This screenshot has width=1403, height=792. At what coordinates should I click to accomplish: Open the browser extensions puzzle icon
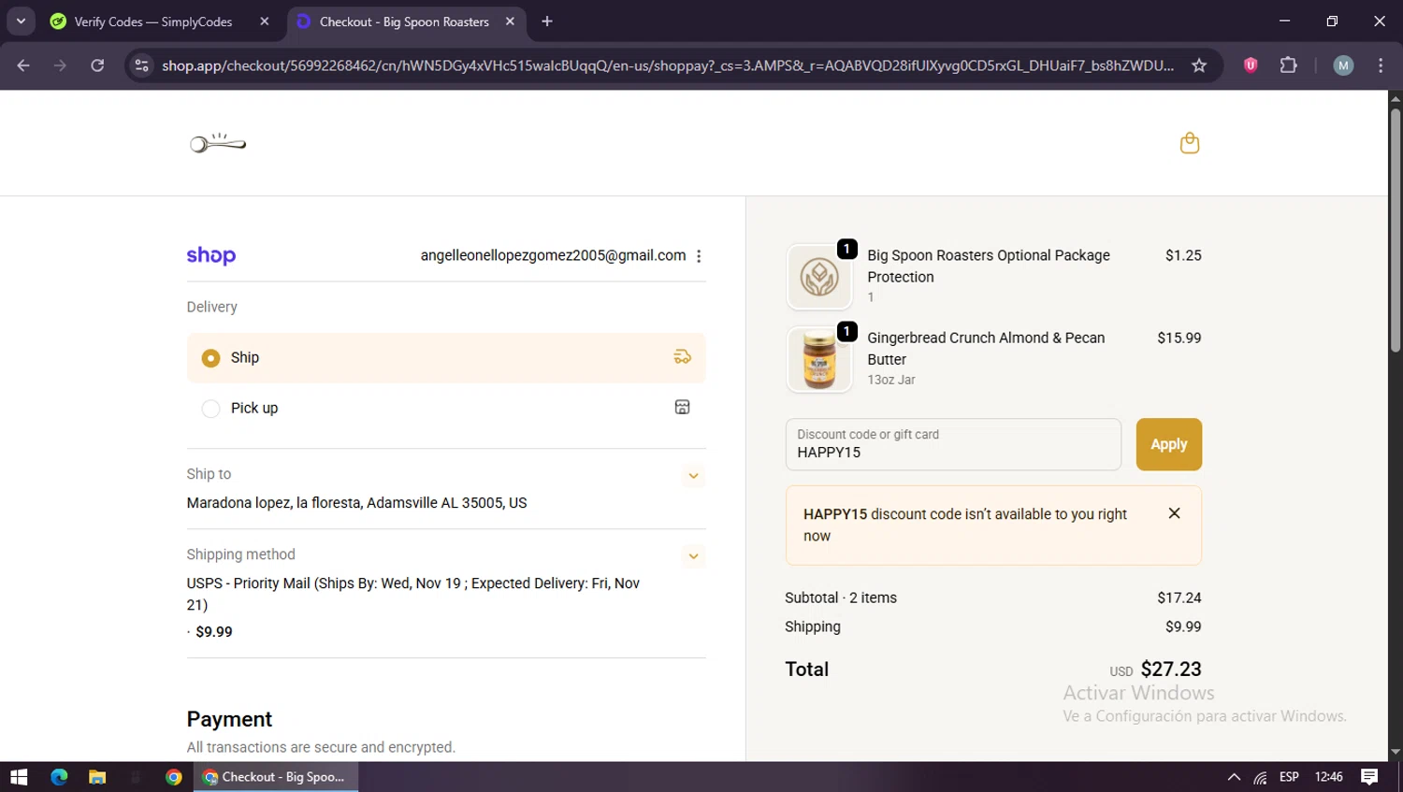pyautogui.click(x=1289, y=65)
